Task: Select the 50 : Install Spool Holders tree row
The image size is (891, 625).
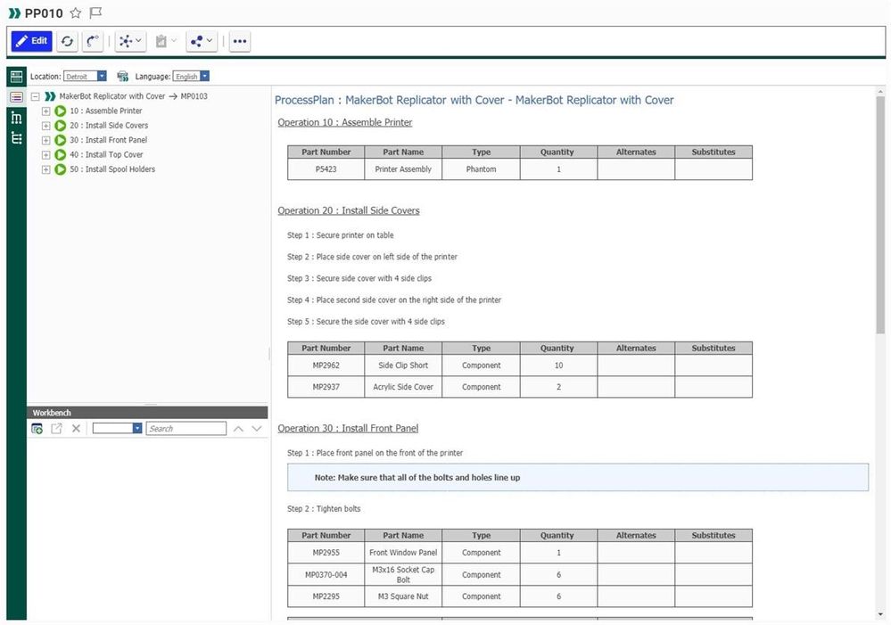Action: 112,169
